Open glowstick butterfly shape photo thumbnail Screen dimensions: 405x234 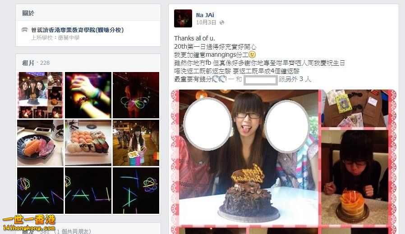tap(136, 95)
